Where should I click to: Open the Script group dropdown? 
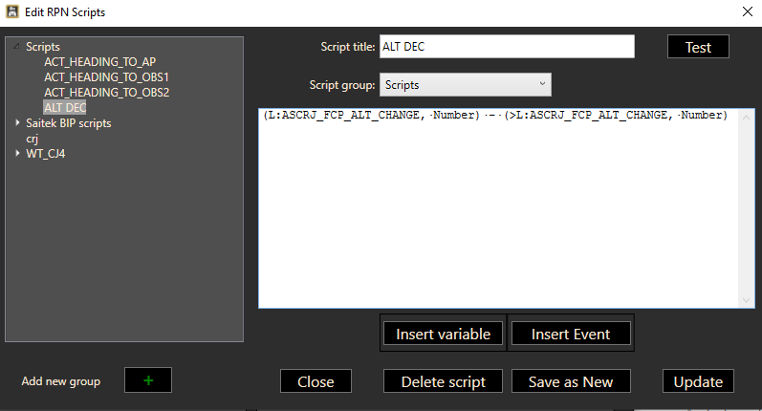(x=465, y=85)
